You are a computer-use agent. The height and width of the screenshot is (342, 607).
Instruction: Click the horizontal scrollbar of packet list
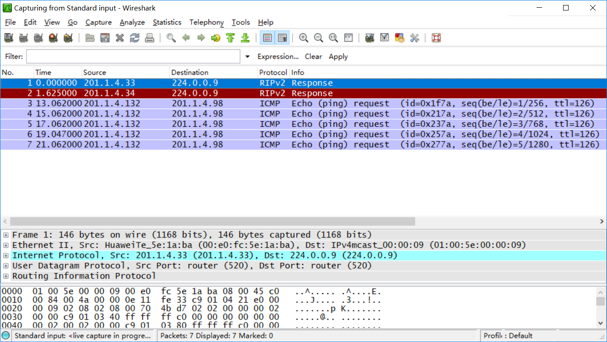click(213, 221)
